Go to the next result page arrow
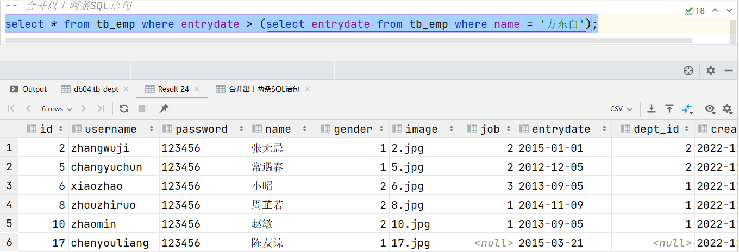739x252 pixels. coord(84,108)
